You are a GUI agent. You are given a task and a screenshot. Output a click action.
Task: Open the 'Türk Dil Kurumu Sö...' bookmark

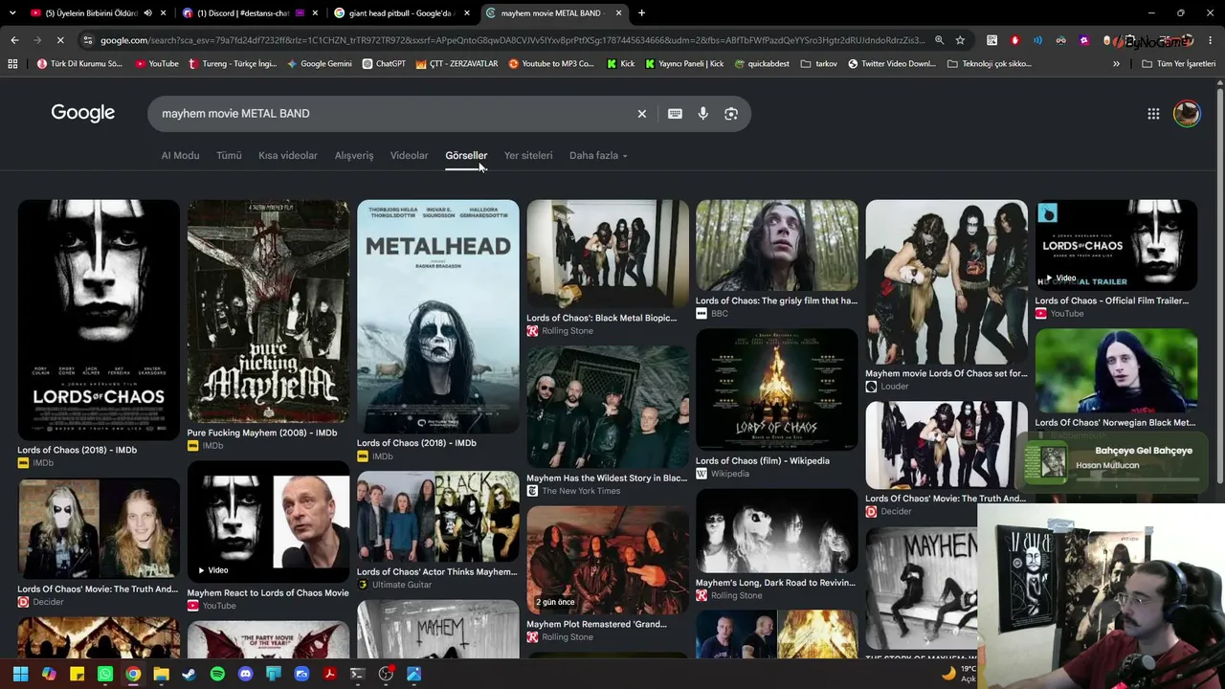click(x=79, y=64)
